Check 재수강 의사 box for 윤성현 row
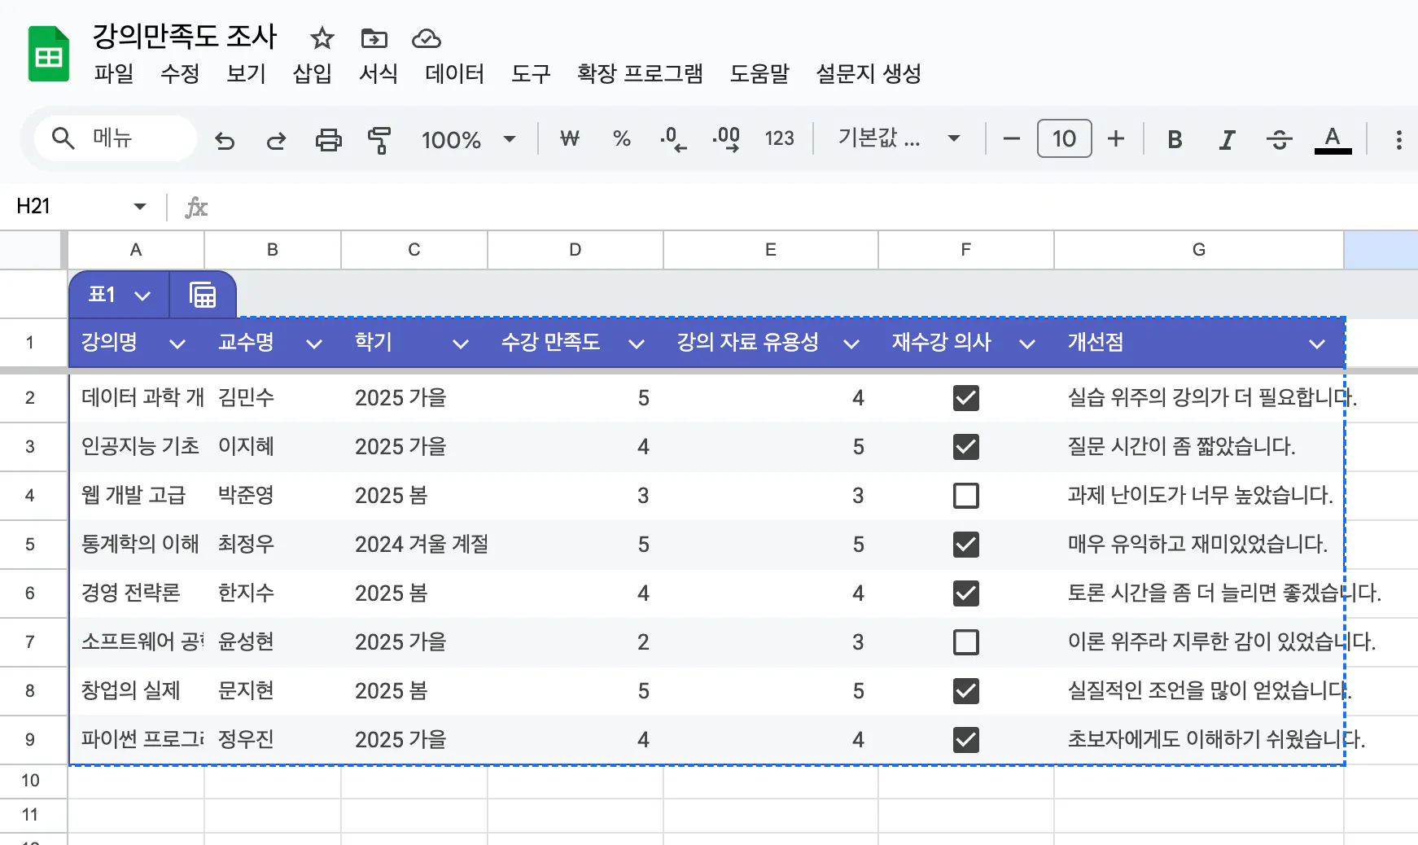 (x=965, y=642)
